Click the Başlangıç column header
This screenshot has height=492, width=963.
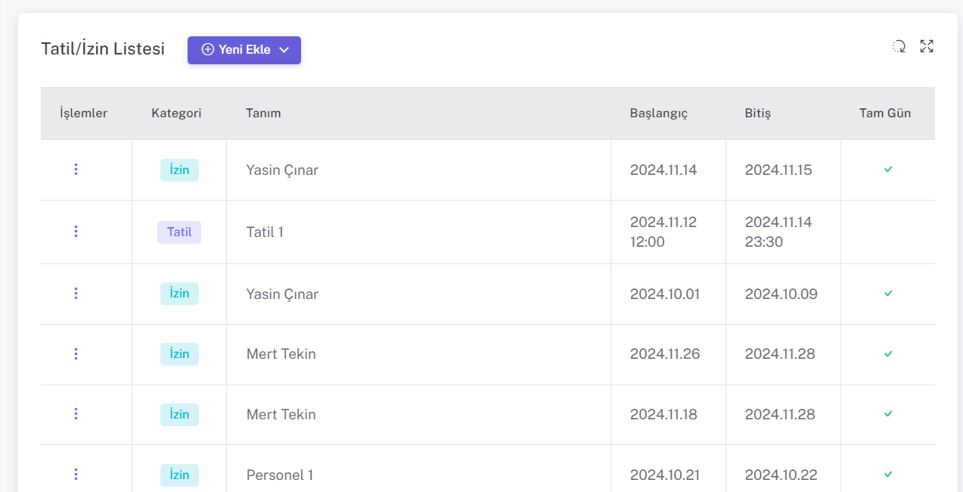pos(658,114)
